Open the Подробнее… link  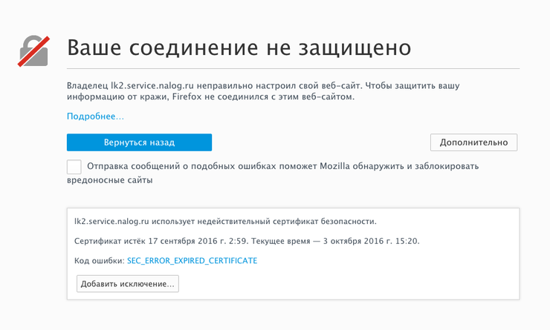coord(95,116)
